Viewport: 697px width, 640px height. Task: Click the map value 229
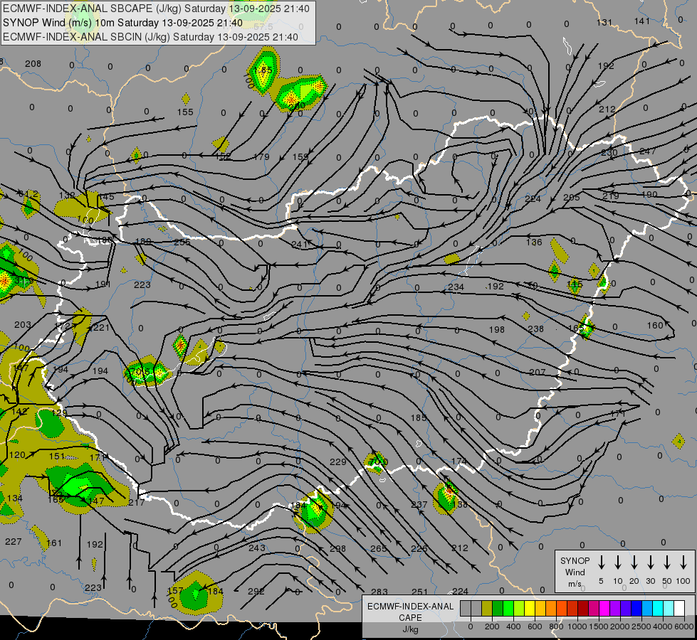coord(338,462)
